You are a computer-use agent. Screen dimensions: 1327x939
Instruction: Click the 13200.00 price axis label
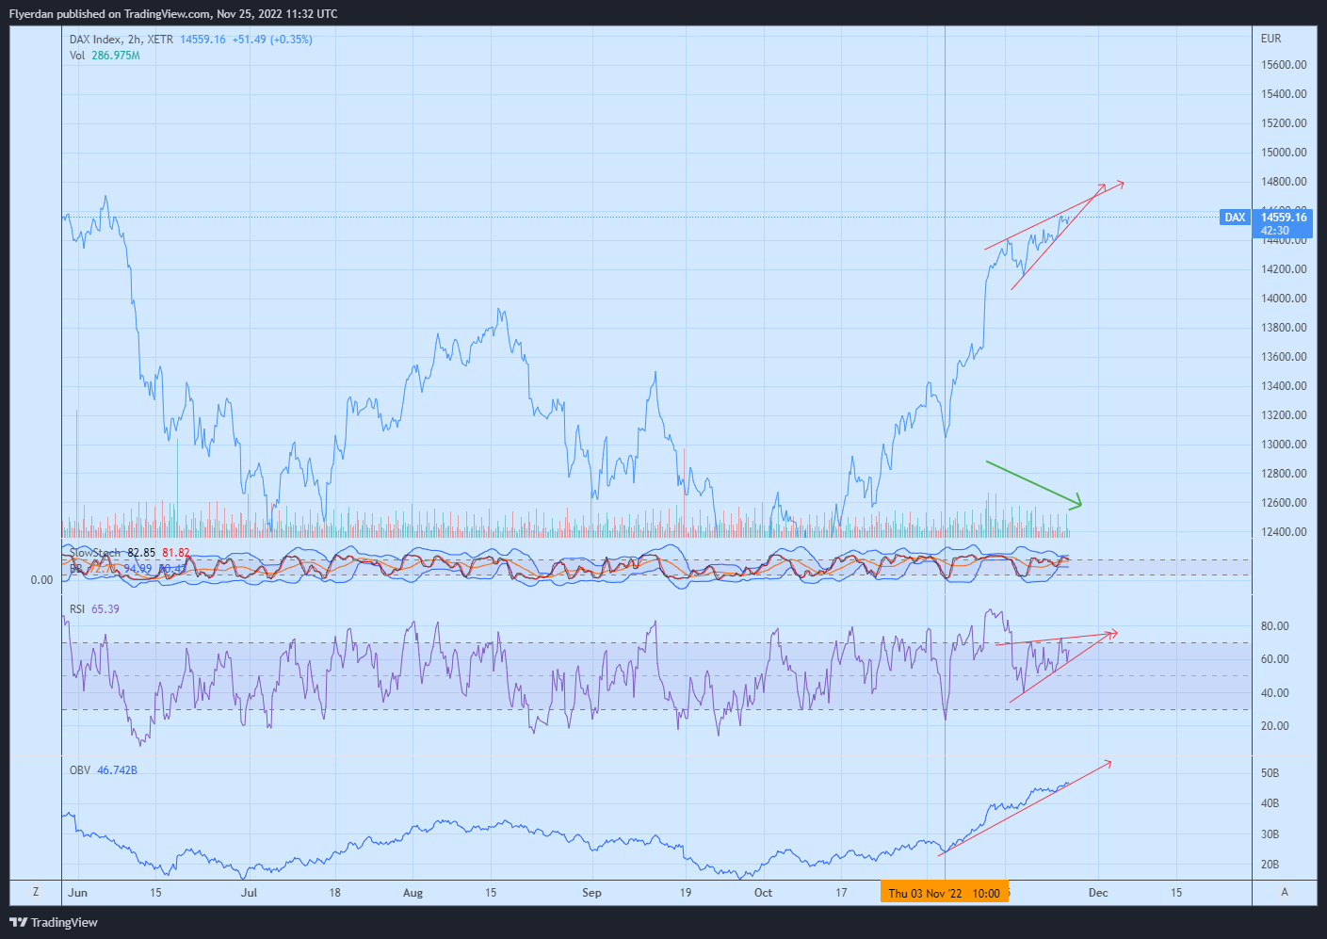[x=1284, y=415]
